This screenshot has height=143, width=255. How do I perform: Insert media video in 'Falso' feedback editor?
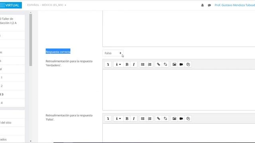tap(181, 118)
